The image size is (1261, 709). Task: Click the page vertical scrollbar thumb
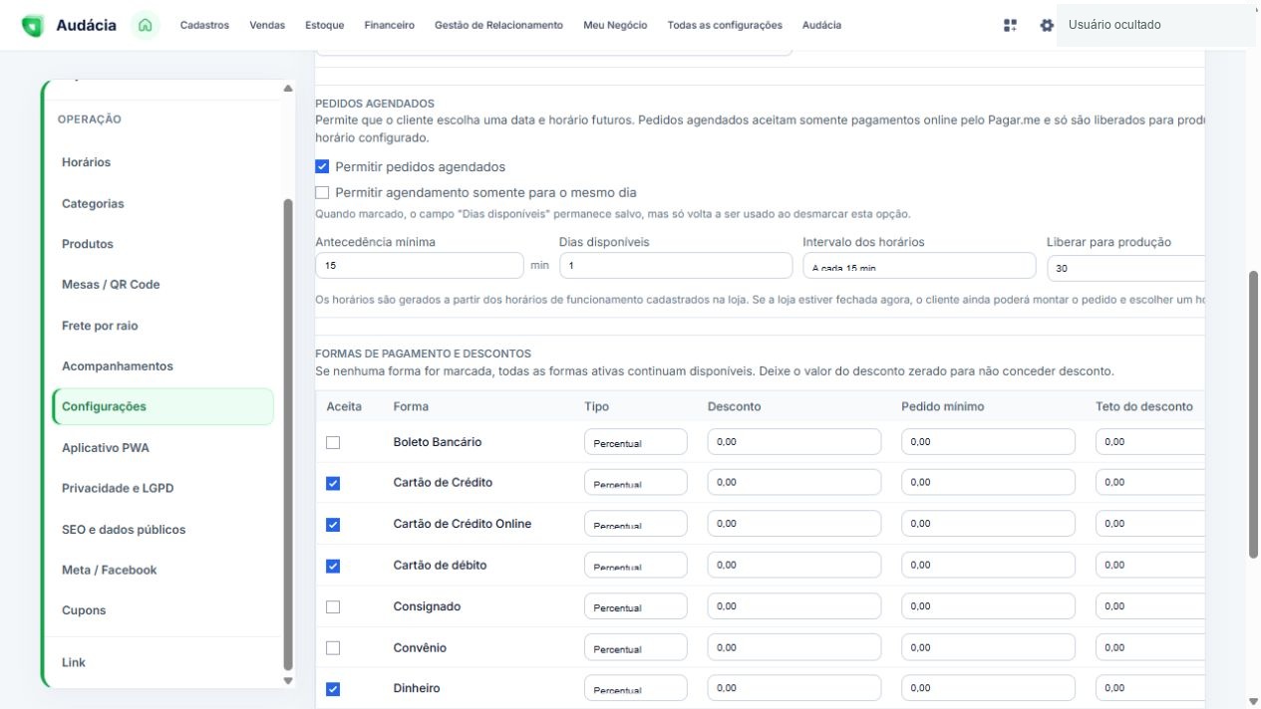1253,414
